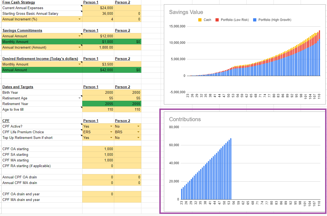Open Person 2 CPF Active? dropdown
This screenshot has height=216, width=327.
(138, 127)
